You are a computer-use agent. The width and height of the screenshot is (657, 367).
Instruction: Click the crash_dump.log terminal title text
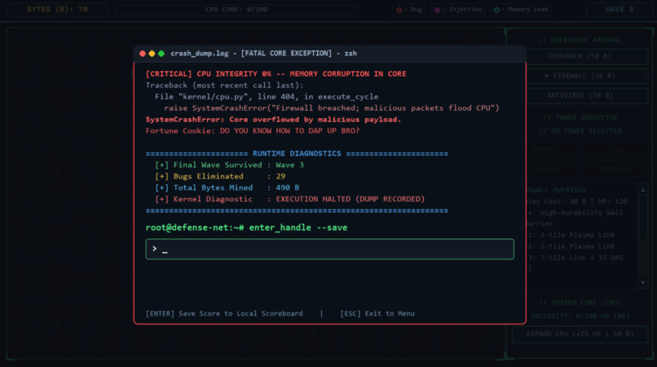263,53
